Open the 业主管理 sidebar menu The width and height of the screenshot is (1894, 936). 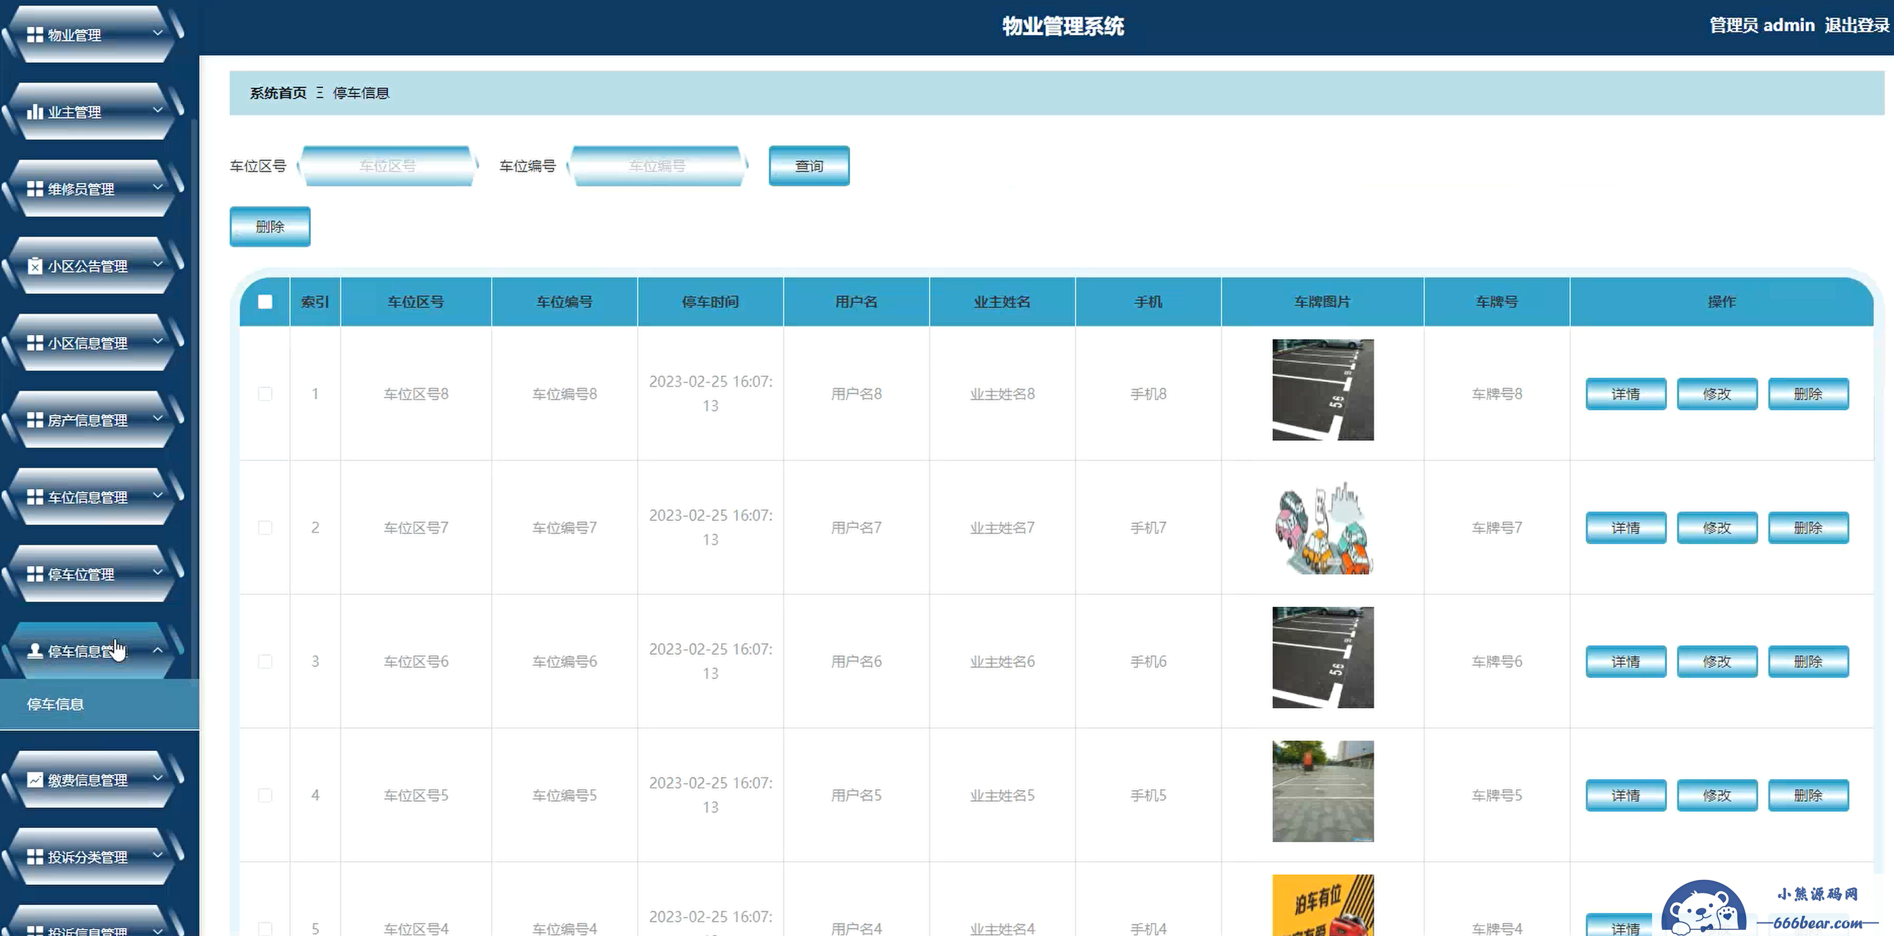[x=92, y=111]
